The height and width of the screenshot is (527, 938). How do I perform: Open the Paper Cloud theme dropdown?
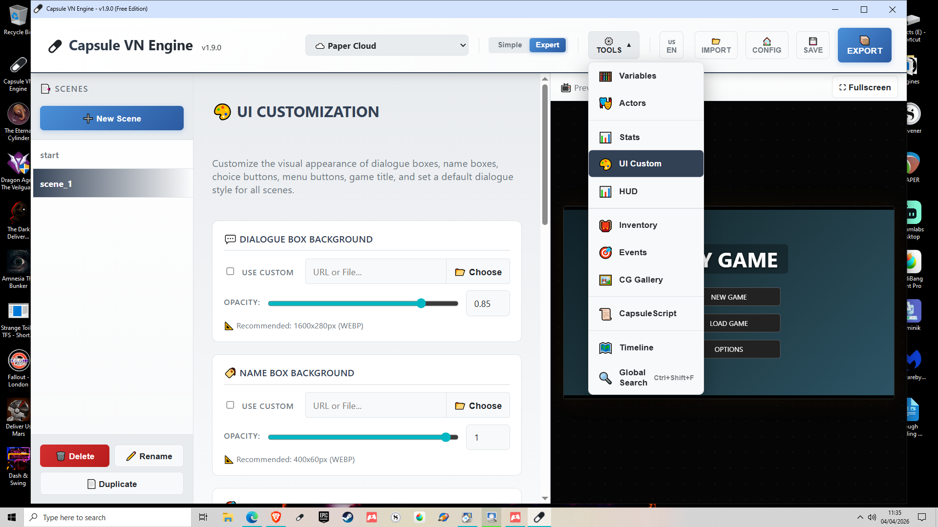click(x=386, y=45)
